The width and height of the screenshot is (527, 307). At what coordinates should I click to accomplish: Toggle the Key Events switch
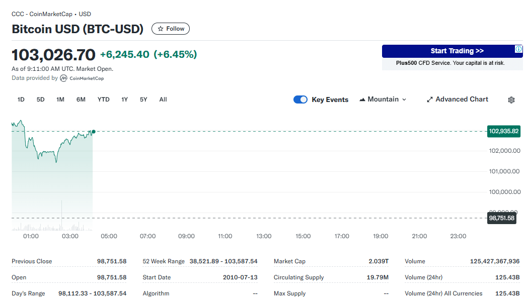tap(300, 99)
